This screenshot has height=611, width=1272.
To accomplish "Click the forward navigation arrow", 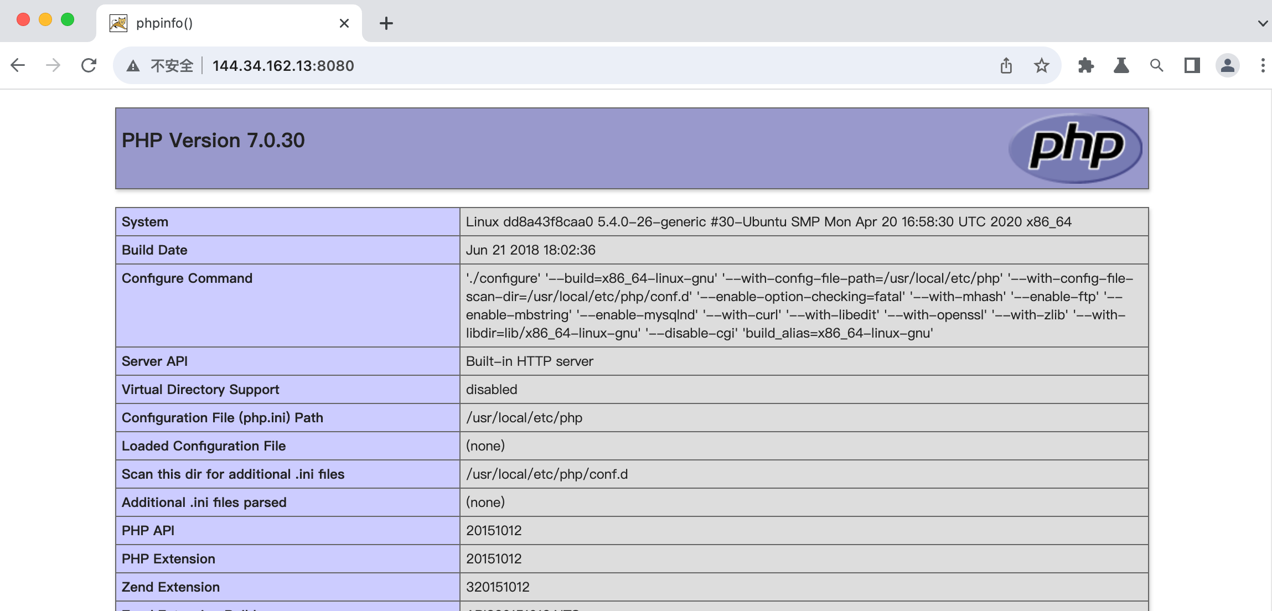I will click(x=53, y=65).
